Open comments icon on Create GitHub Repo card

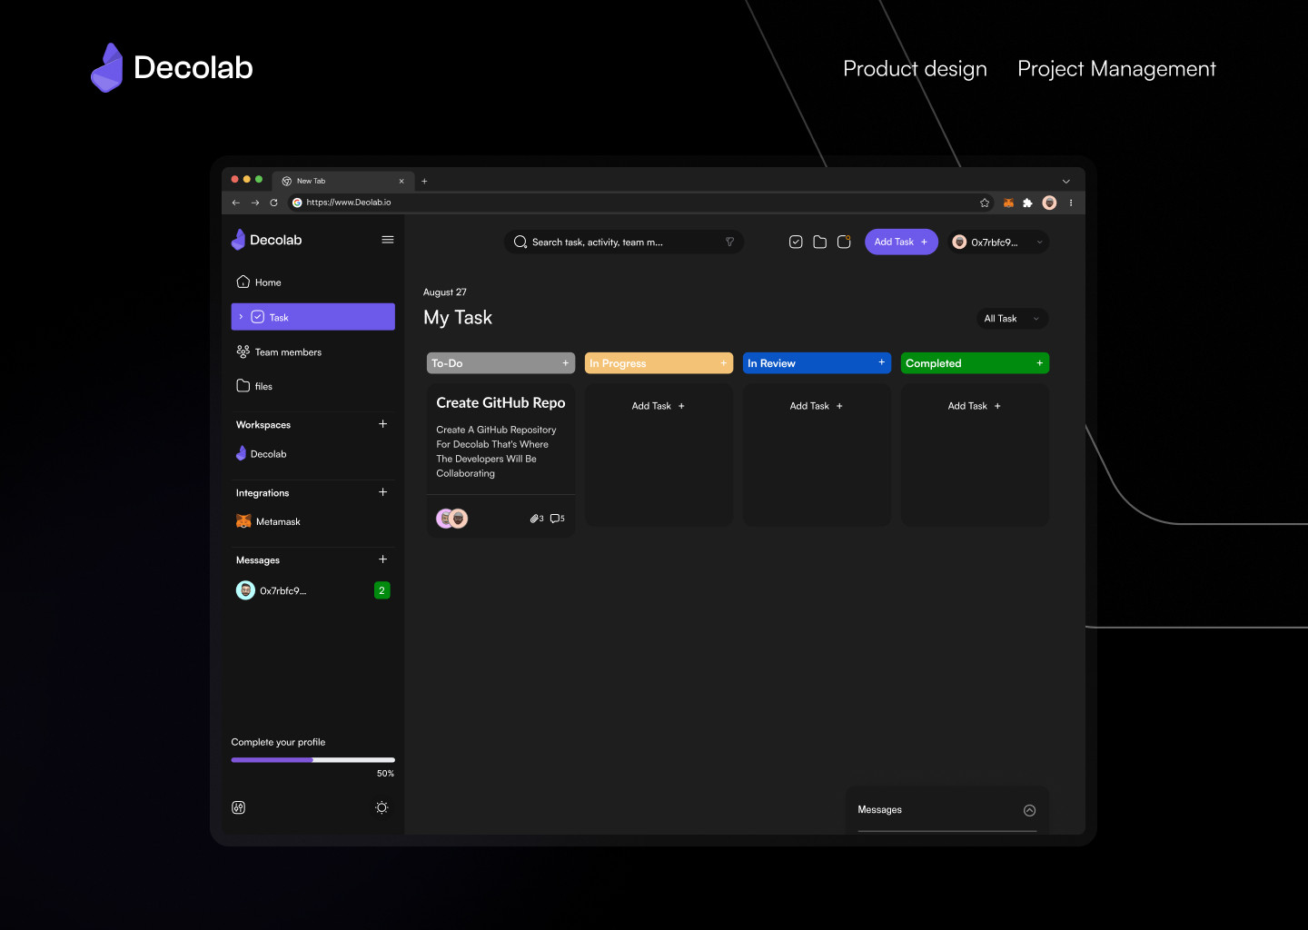click(557, 519)
